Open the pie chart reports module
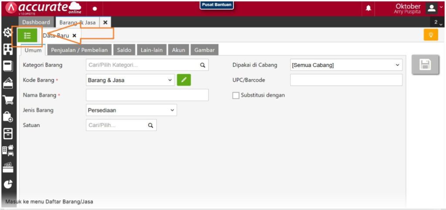Image resolution: width=446 pixels, height=210 pixels. pyautogui.click(x=8, y=184)
